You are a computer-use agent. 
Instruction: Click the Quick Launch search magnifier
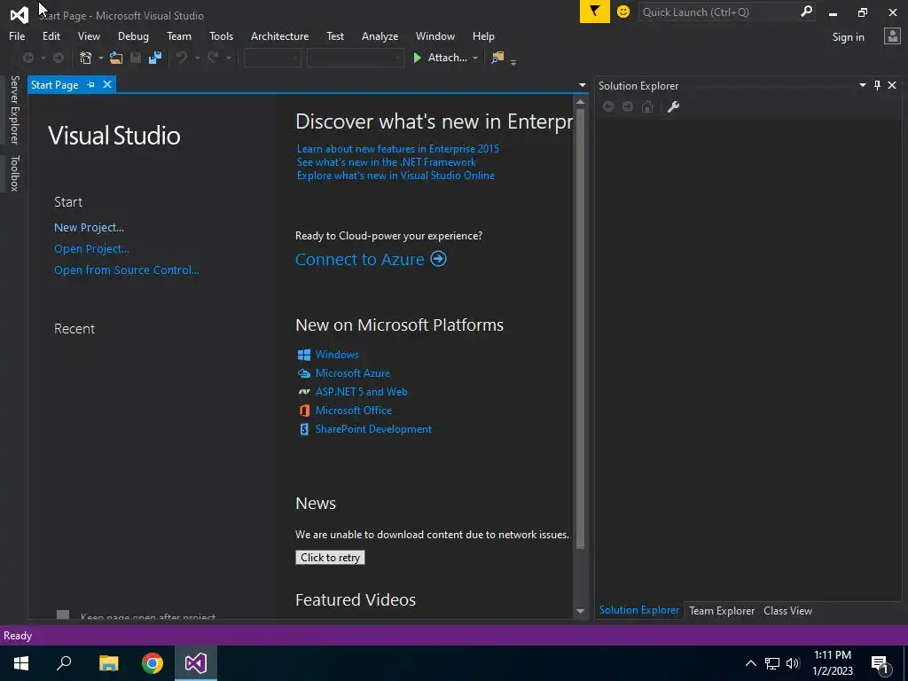806,12
